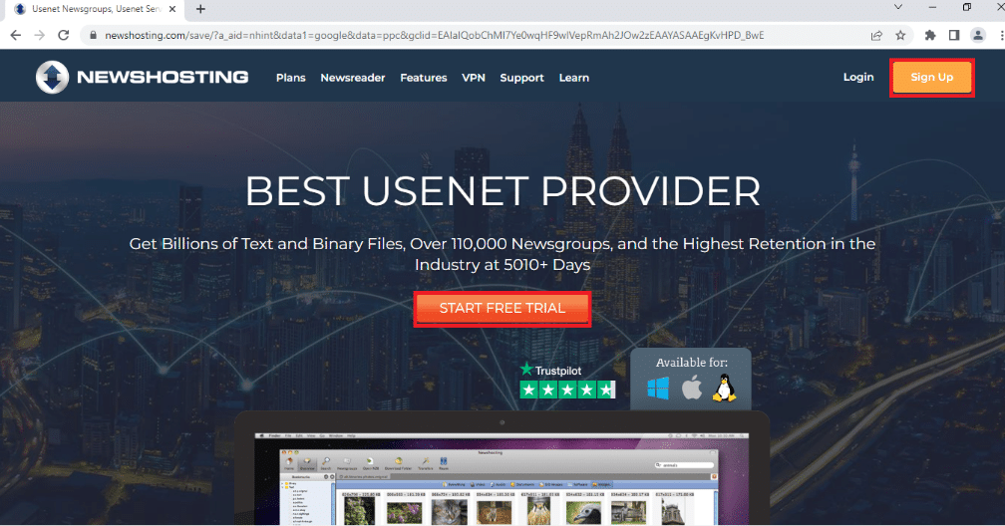Image resolution: width=1005 pixels, height=526 pixels.
Task: Click the browser forward arrow
Action: (39, 35)
